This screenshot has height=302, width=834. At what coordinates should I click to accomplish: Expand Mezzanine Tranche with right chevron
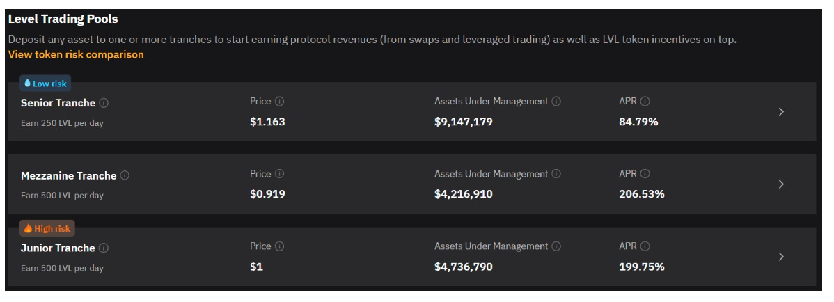point(781,184)
